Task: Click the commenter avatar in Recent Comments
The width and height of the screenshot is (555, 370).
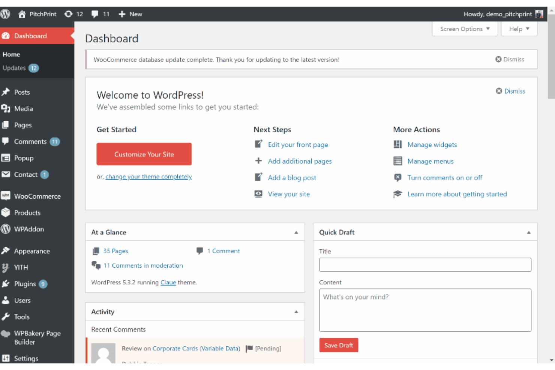Action: 103,353
